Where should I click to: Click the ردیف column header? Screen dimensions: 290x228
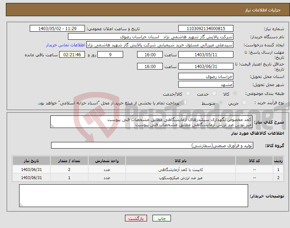(278, 161)
